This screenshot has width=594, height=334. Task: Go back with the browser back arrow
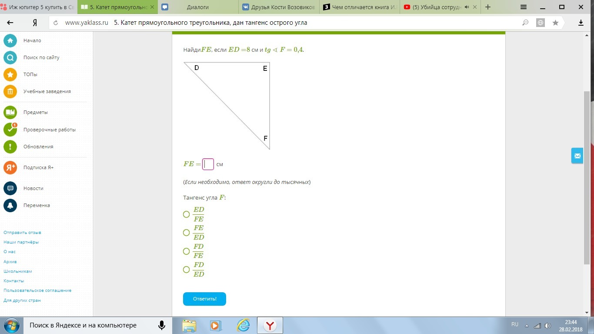point(10,23)
